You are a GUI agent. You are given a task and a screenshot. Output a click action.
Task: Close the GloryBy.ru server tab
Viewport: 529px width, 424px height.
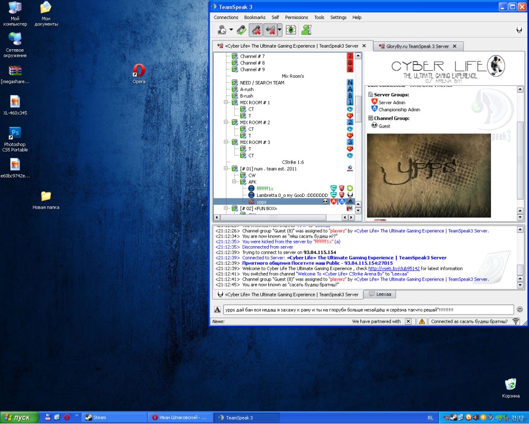coord(454,46)
